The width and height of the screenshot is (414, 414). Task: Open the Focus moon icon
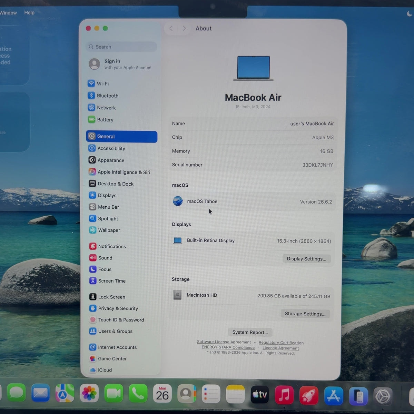[93, 269]
